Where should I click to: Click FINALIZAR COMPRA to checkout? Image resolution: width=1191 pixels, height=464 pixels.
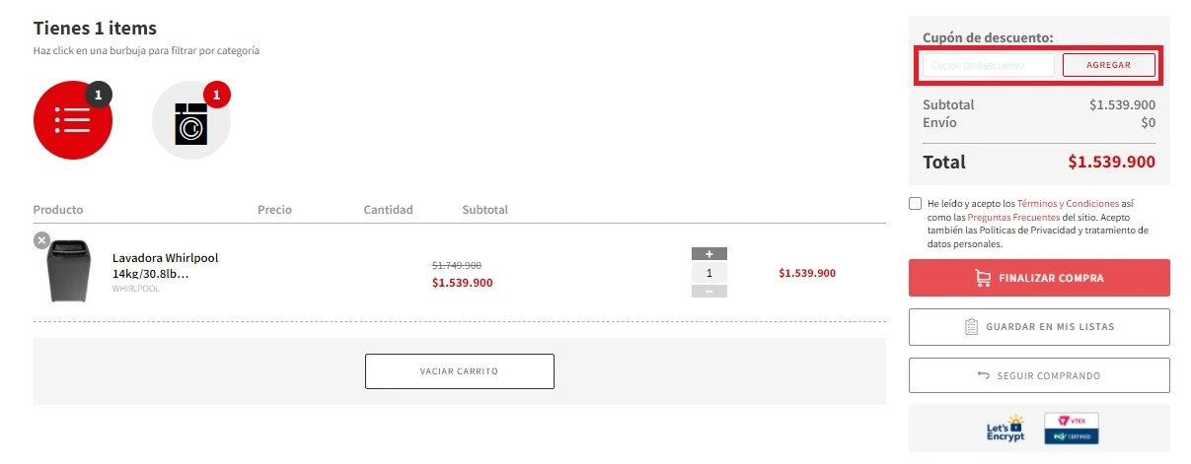(x=1039, y=278)
